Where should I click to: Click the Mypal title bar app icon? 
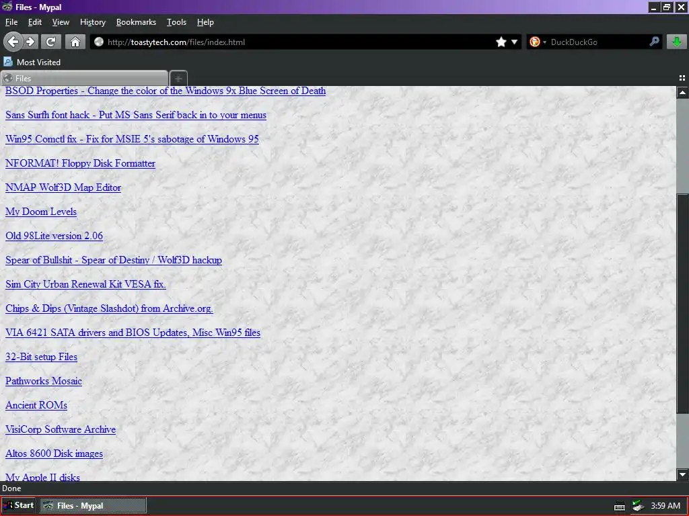pyautogui.click(x=7, y=7)
